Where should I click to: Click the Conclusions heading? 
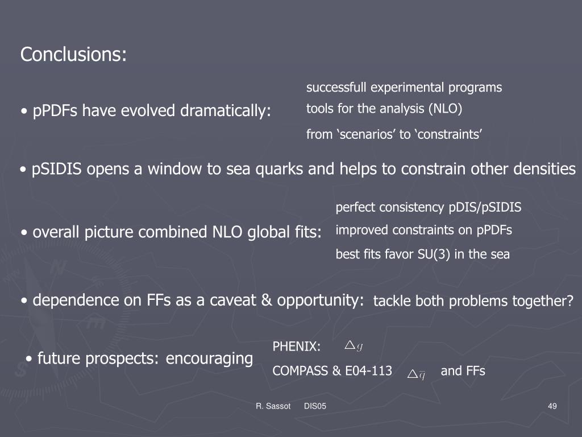73,55
